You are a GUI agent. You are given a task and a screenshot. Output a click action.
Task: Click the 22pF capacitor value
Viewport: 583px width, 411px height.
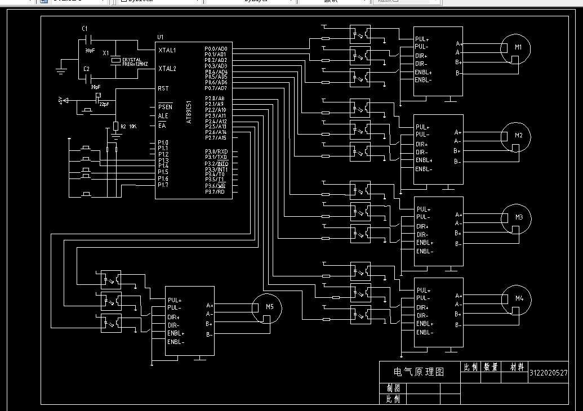pos(104,104)
